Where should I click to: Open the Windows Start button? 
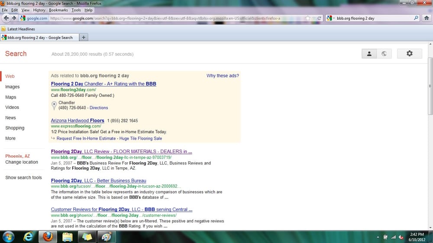coord(8,237)
